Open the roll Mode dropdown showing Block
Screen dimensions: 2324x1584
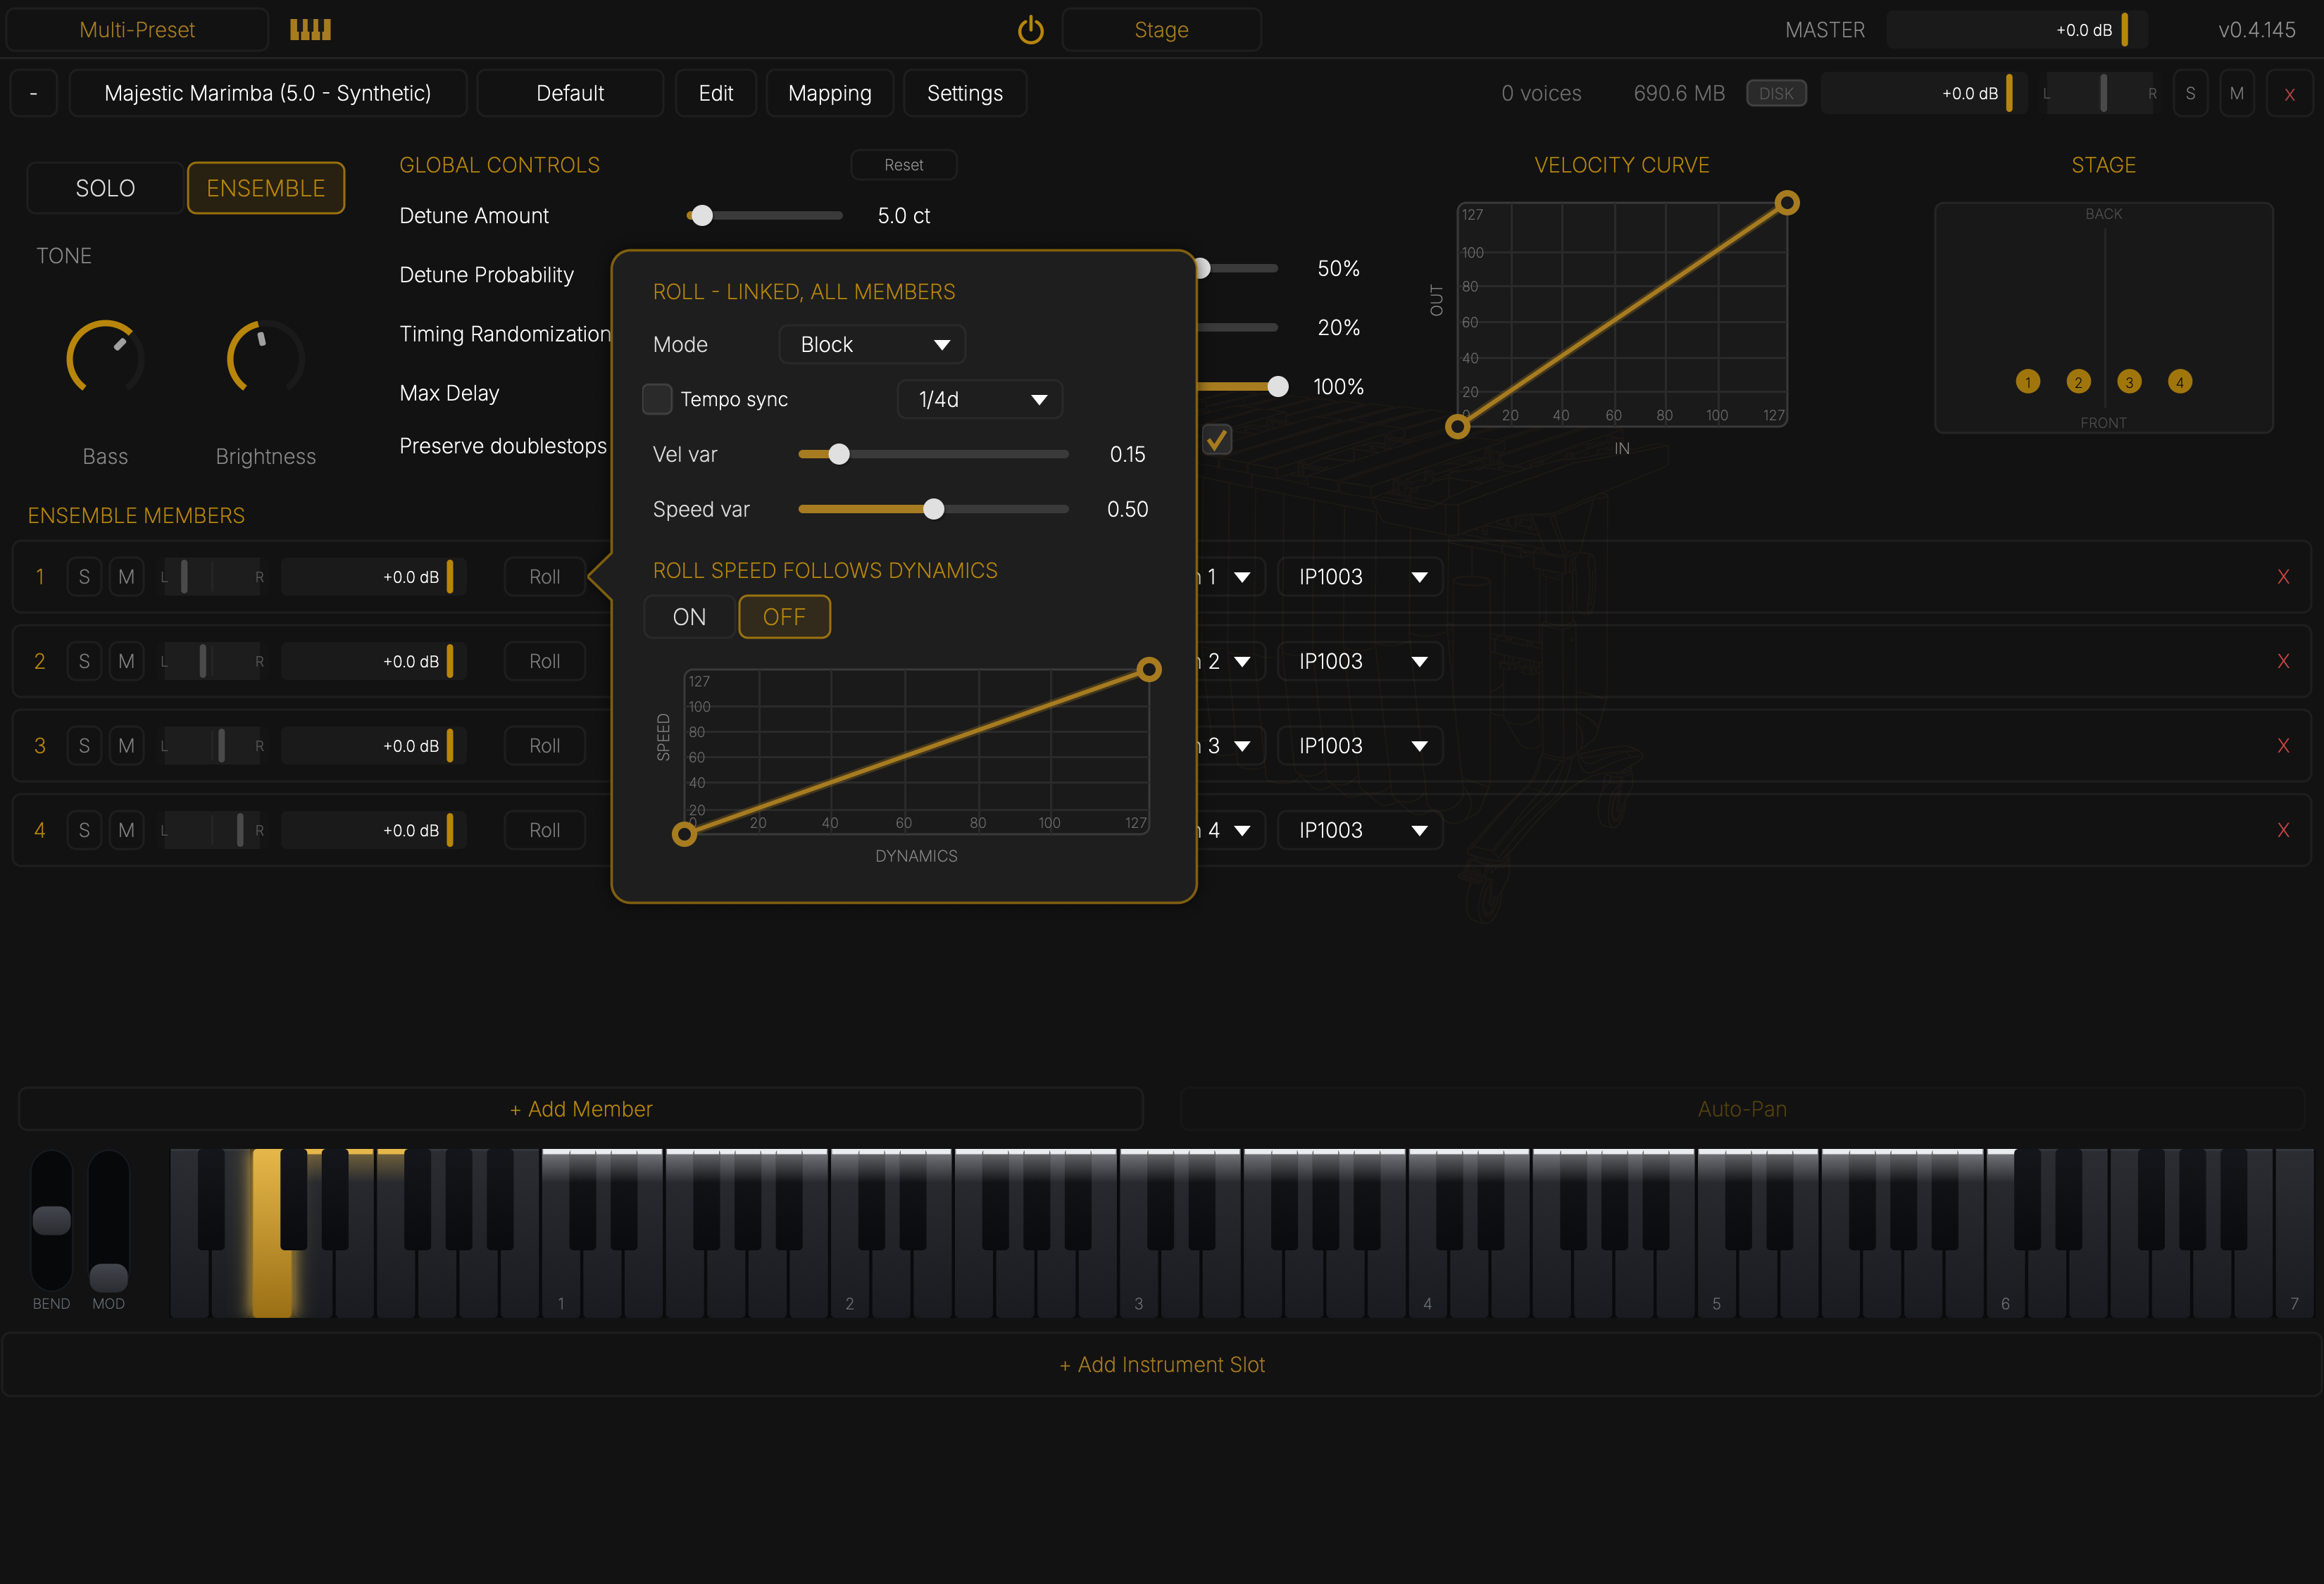click(872, 345)
